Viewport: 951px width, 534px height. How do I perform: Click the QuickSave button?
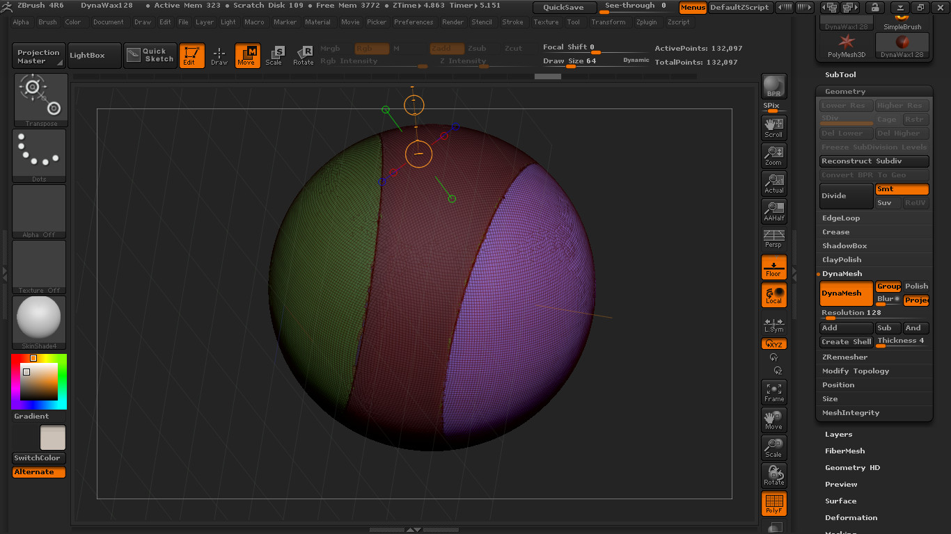(x=565, y=8)
